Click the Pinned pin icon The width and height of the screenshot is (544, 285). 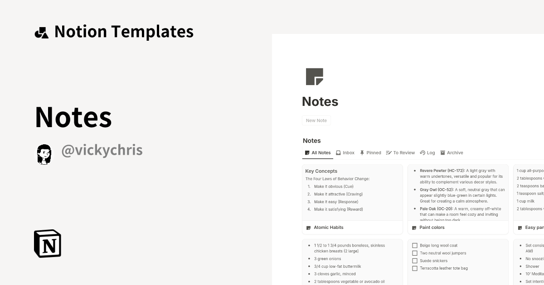[x=362, y=152]
